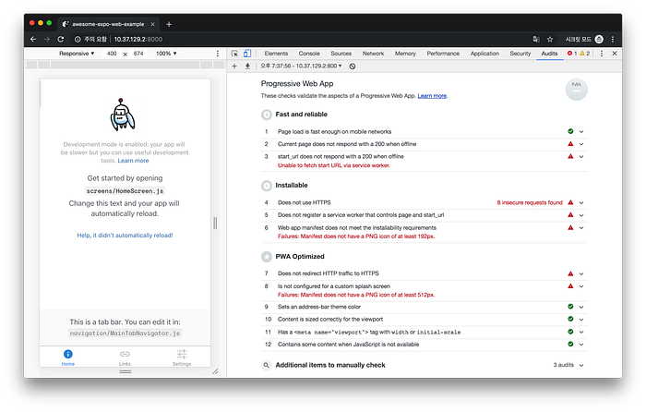Click the viewport height field 674

pos(138,54)
